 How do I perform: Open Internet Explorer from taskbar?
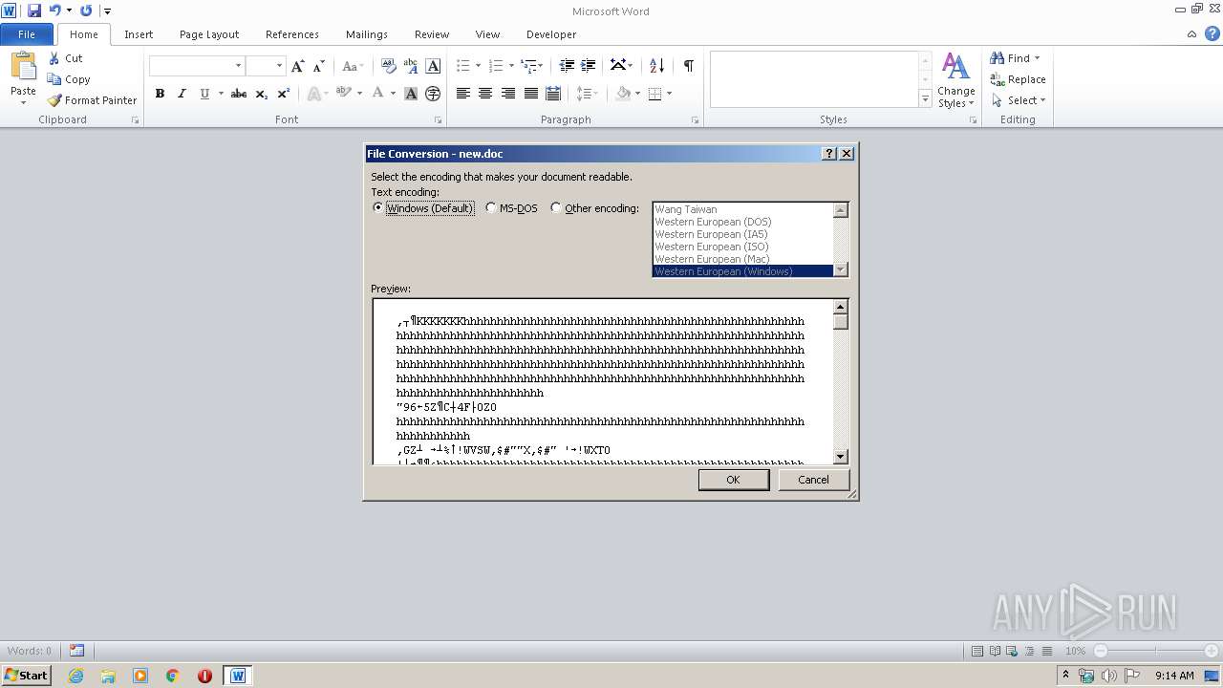(75, 676)
